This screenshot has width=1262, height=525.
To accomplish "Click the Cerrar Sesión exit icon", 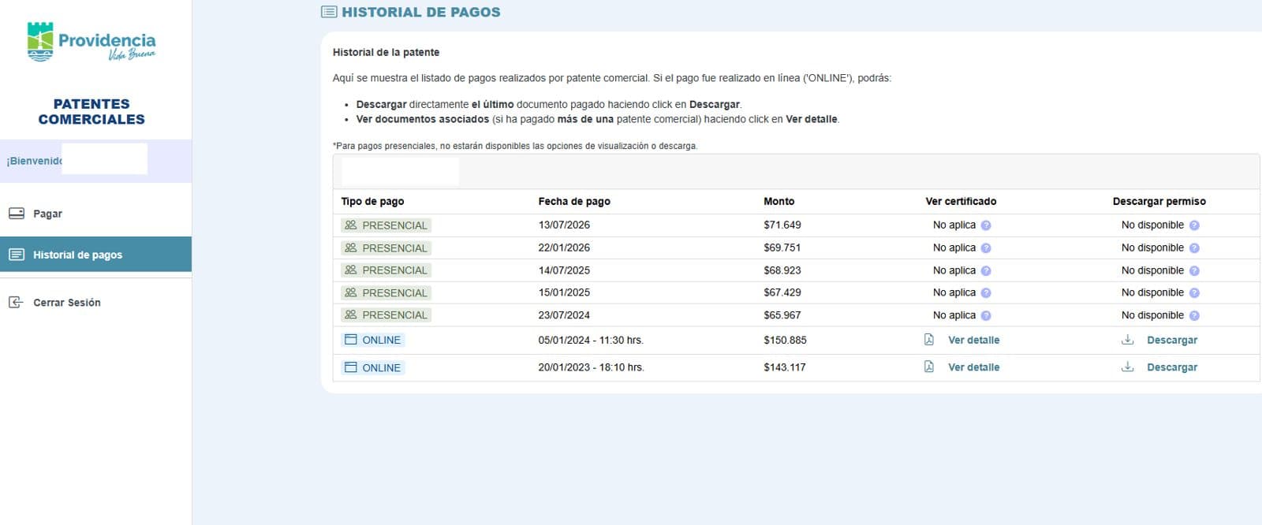I will [x=16, y=302].
